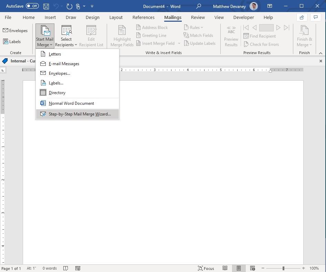Screen dimensions: 326x272
Task: Click the Share icon on ribbon
Action: [x=302, y=18]
